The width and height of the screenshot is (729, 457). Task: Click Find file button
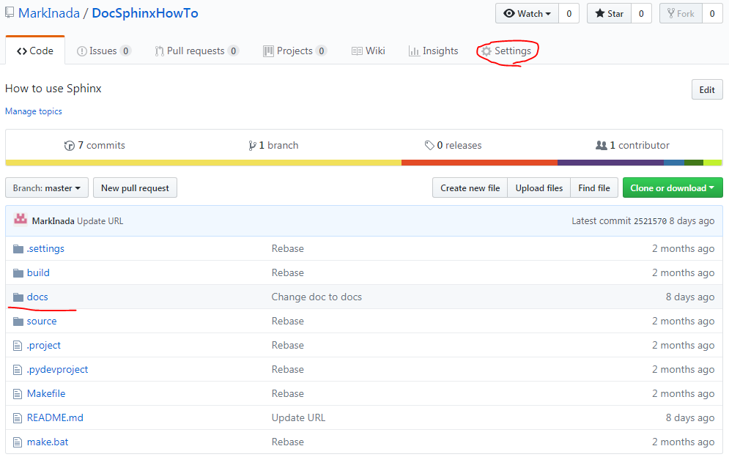pyautogui.click(x=594, y=187)
